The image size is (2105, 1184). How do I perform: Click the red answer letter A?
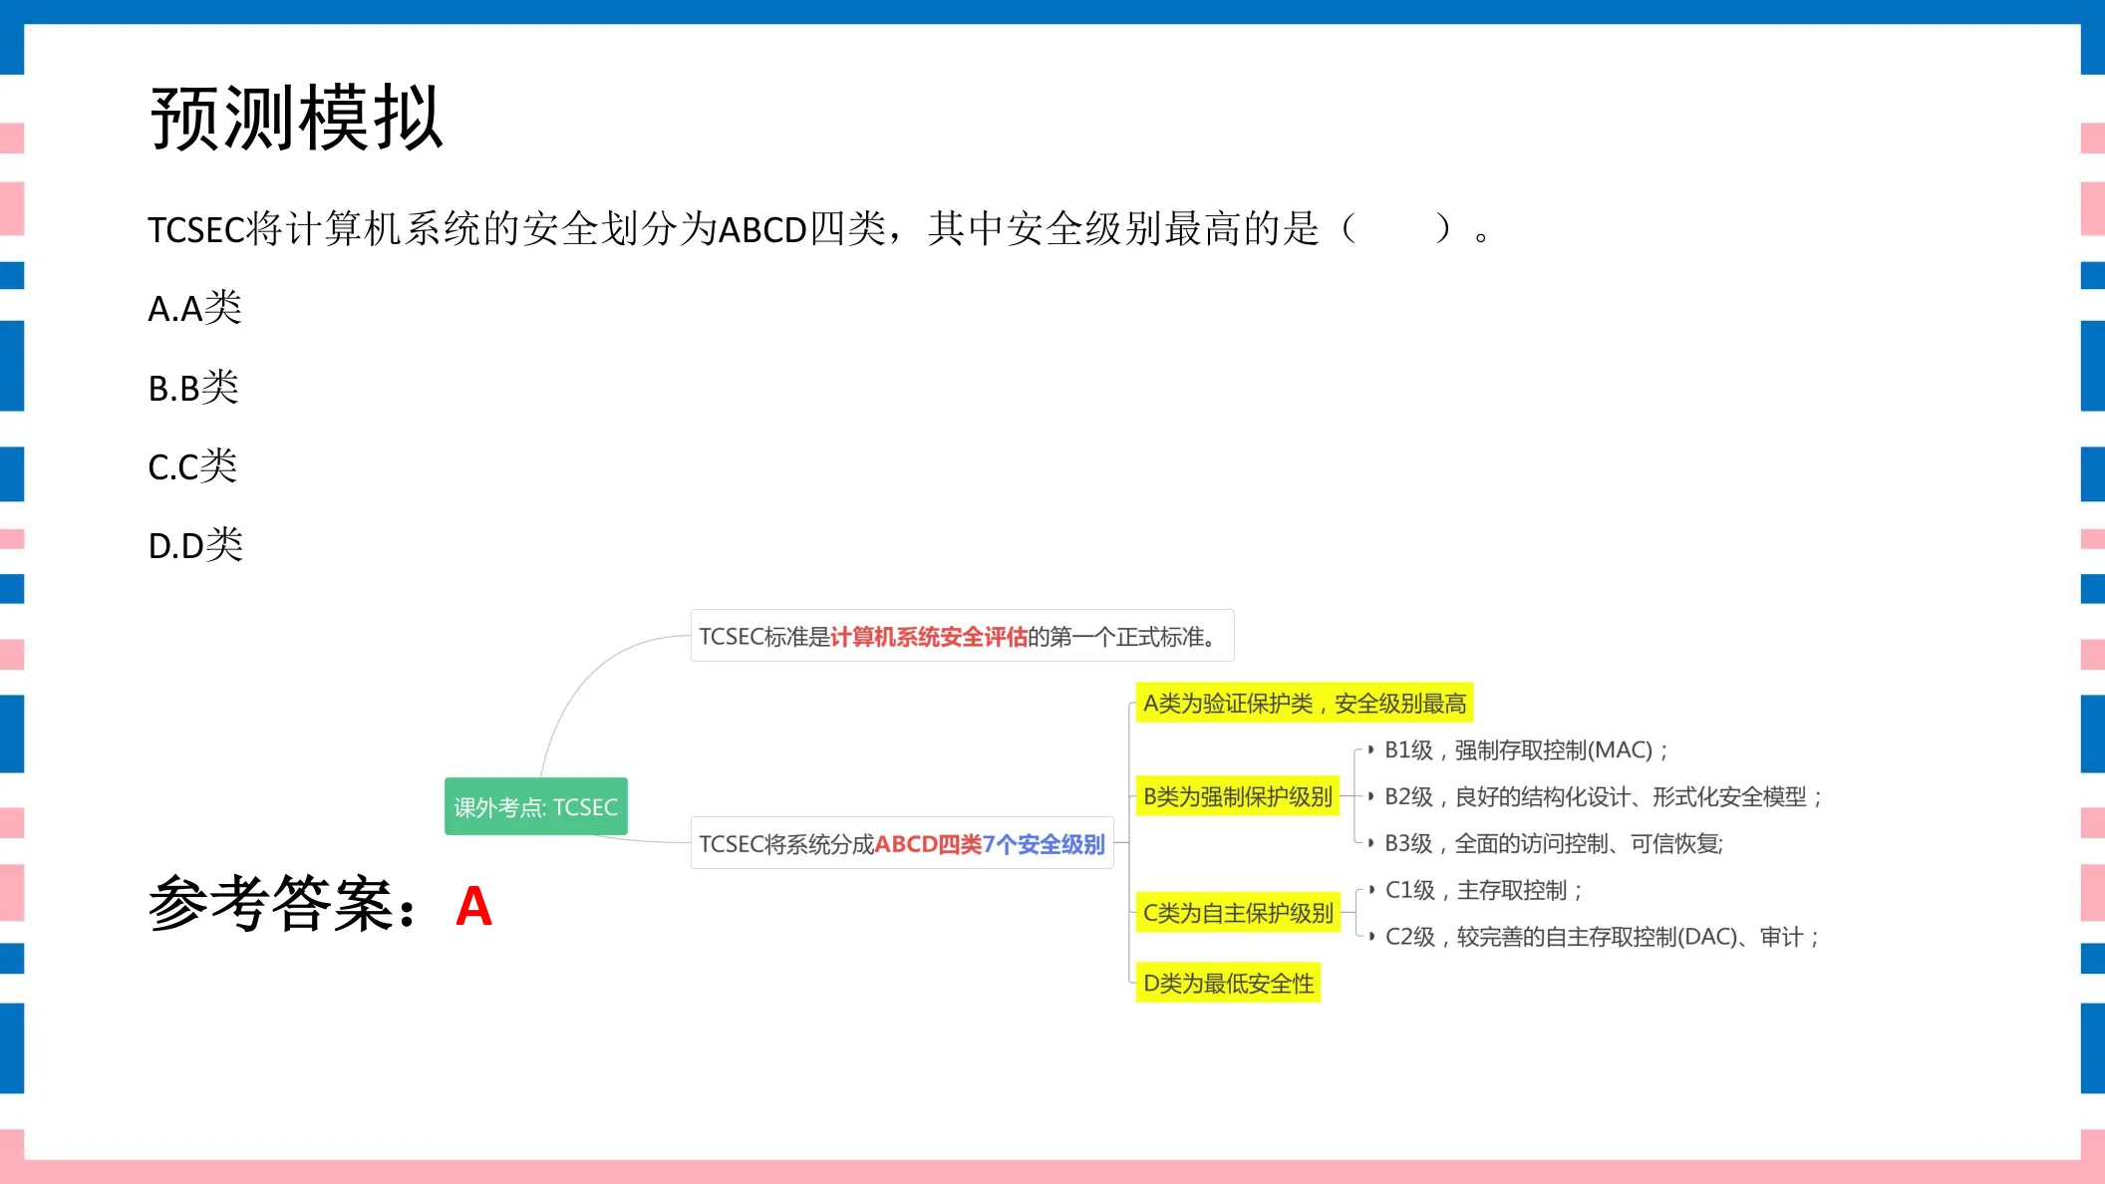click(473, 906)
